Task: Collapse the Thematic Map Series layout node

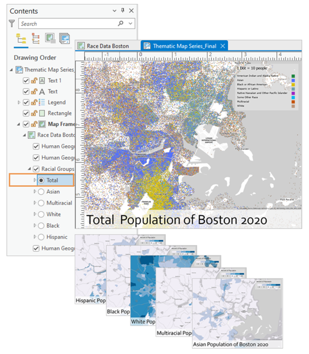Action: pyautogui.click(x=11, y=70)
